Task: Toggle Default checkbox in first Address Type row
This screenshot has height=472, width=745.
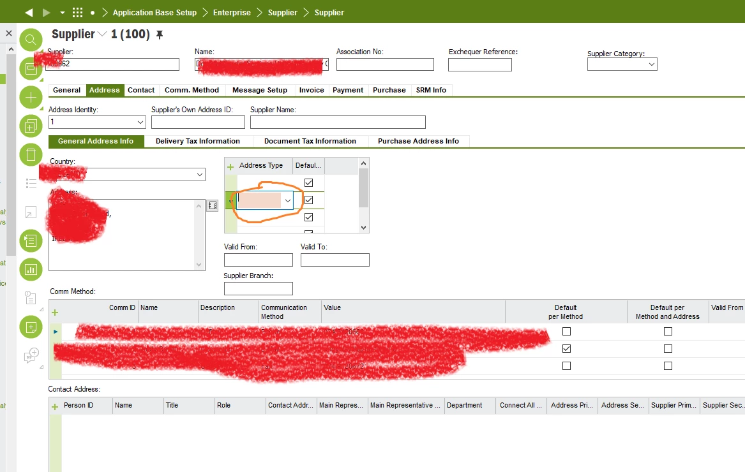Action: (308, 183)
